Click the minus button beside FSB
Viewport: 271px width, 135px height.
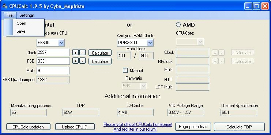pyautogui.click(x=82, y=61)
